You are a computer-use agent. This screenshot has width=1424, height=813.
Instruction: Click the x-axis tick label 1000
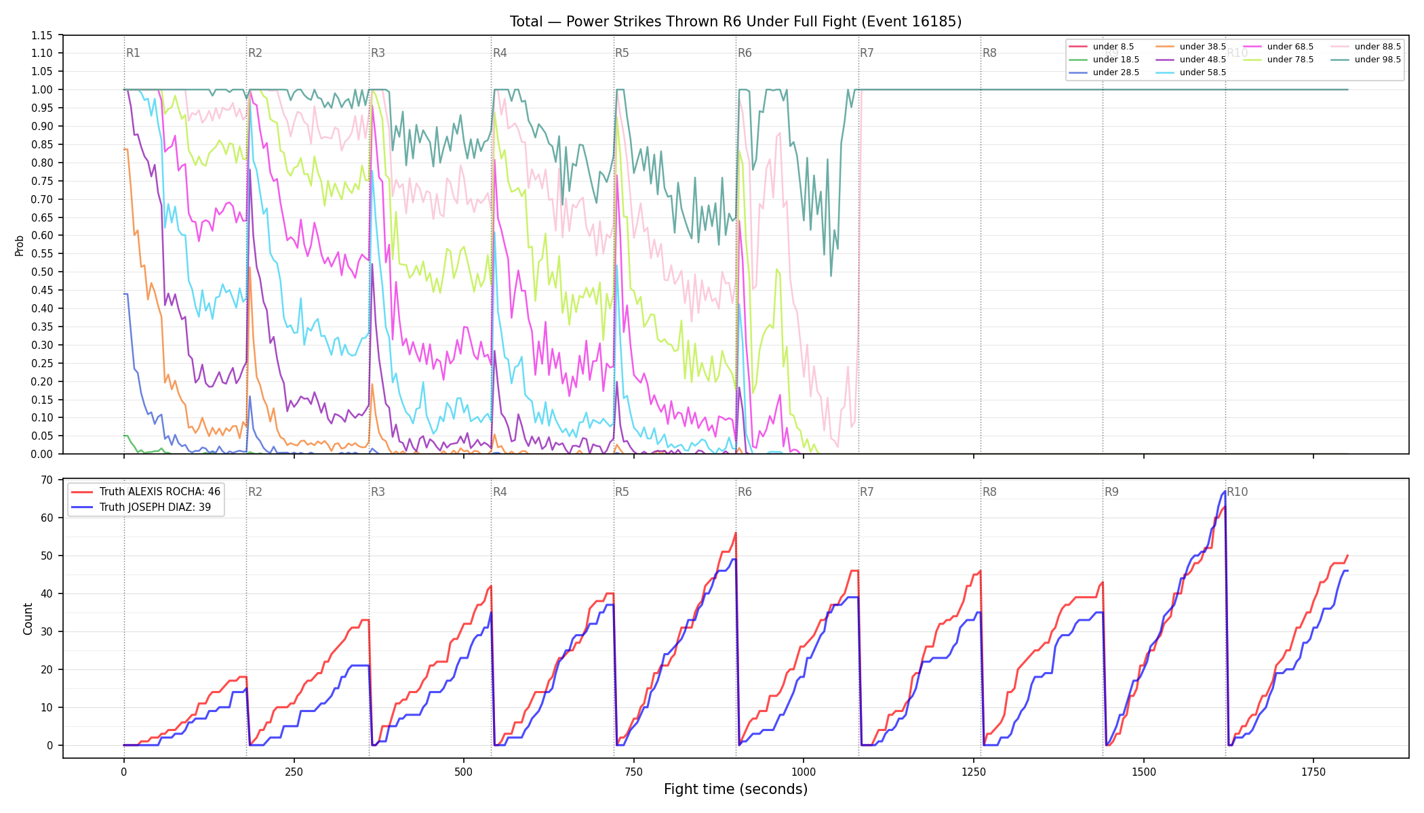point(804,772)
